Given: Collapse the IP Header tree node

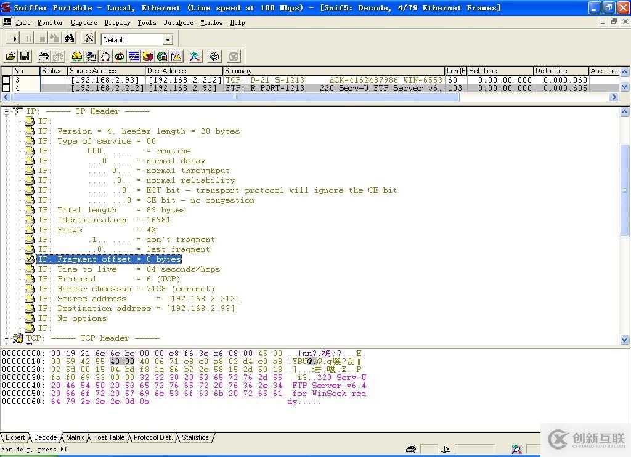Looking at the screenshot, I should point(6,111).
